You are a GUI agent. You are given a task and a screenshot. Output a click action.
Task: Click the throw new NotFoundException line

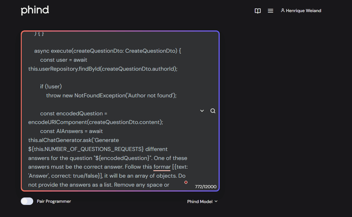(x=111, y=95)
